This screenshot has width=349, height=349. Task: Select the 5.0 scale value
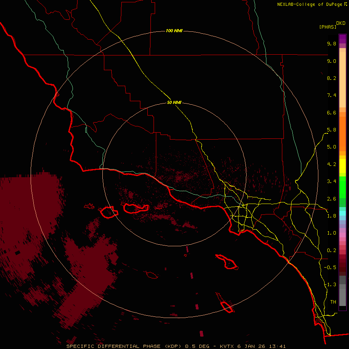332,147
